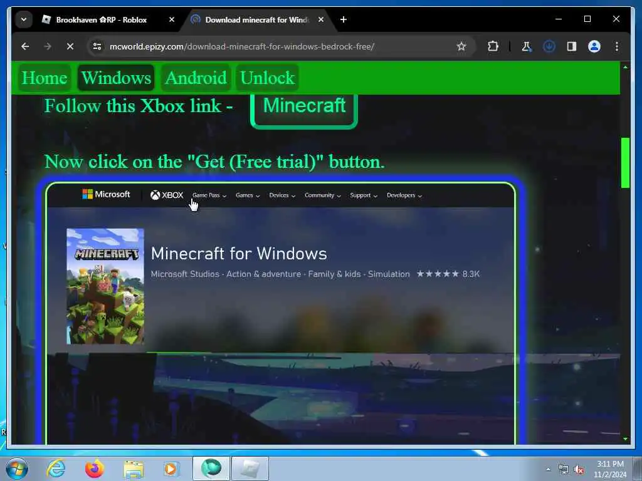Show the downloads icon in toolbar
The image size is (642, 481).
(x=549, y=46)
